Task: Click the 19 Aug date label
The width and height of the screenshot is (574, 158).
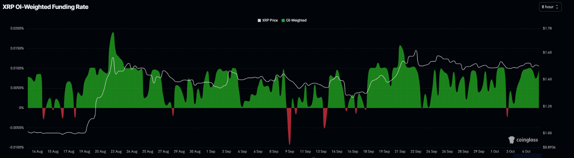Action: pyautogui.click(x=84, y=152)
